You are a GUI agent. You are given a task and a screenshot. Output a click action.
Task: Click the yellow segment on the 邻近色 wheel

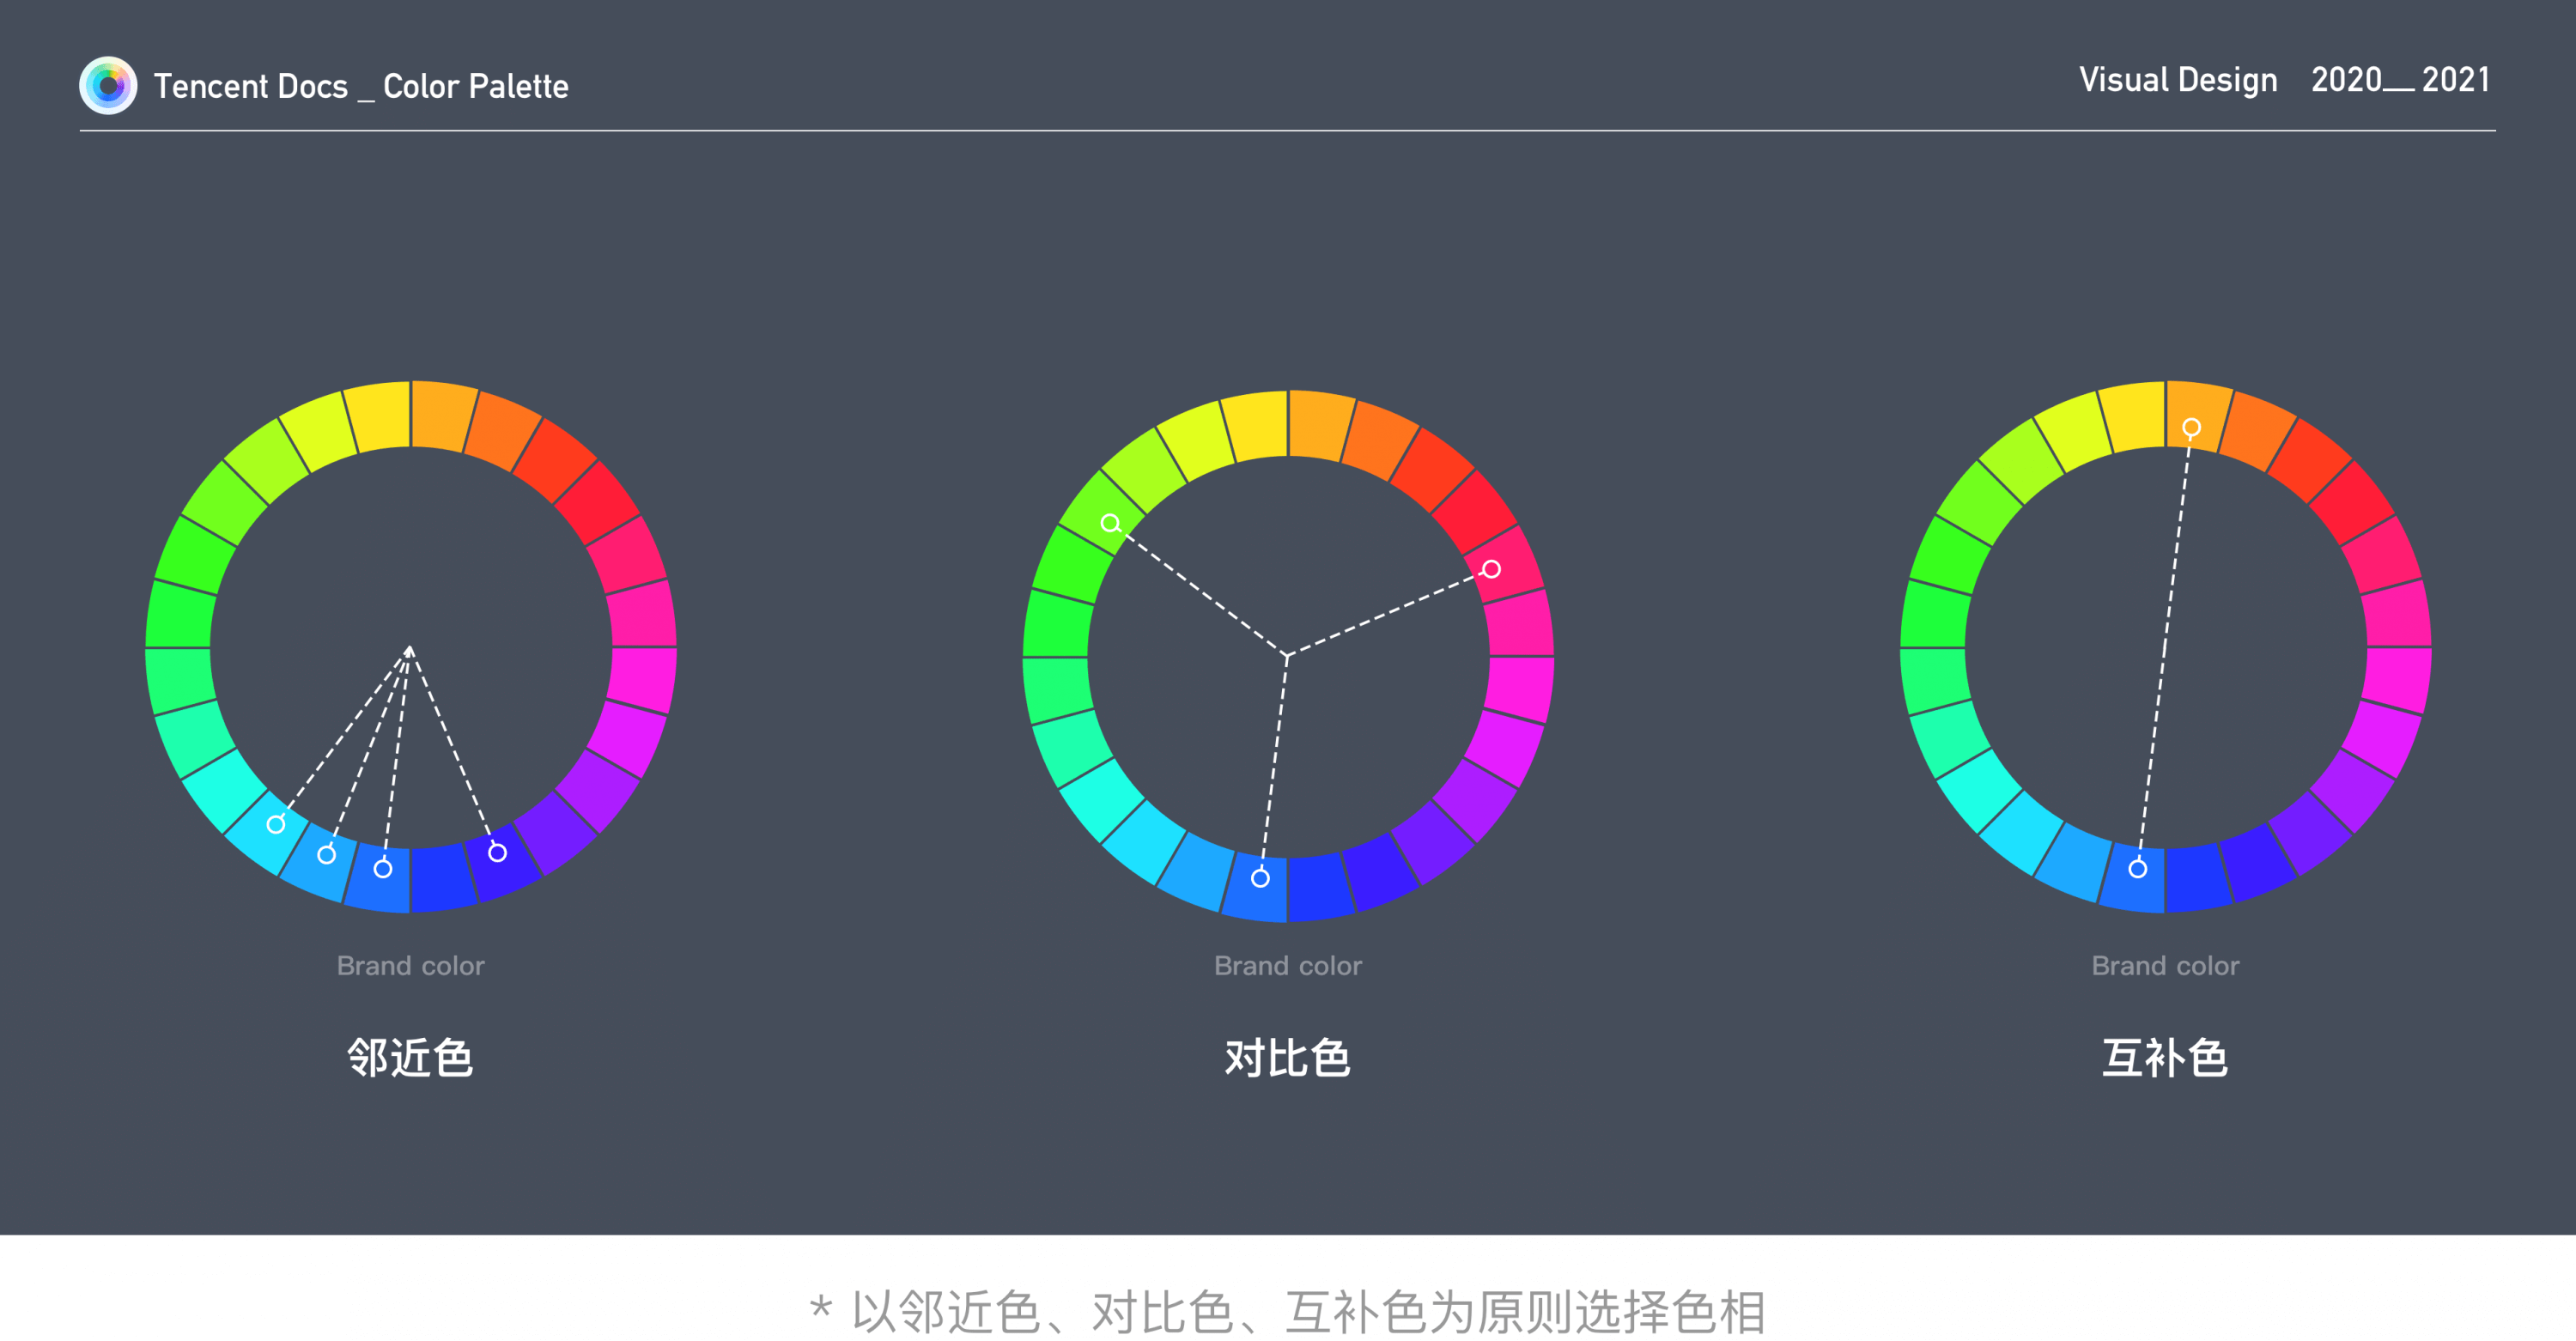[x=380, y=416]
